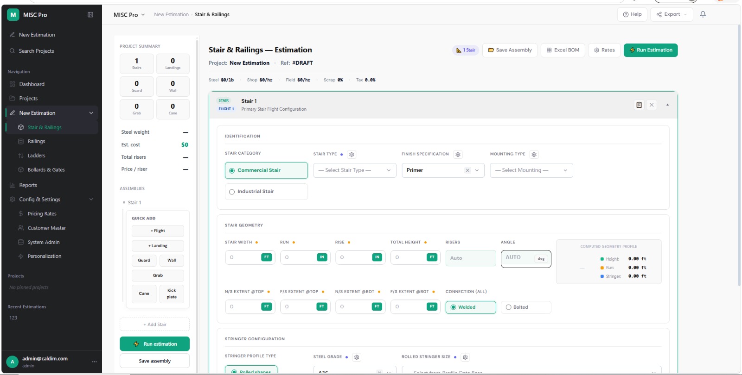The width and height of the screenshot is (742, 375).
Task: Click Save Assembly in header
Action: pyautogui.click(x=510, y=50)
